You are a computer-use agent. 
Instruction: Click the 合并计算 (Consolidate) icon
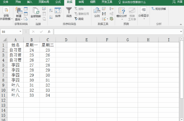click(x=112, y=9)
